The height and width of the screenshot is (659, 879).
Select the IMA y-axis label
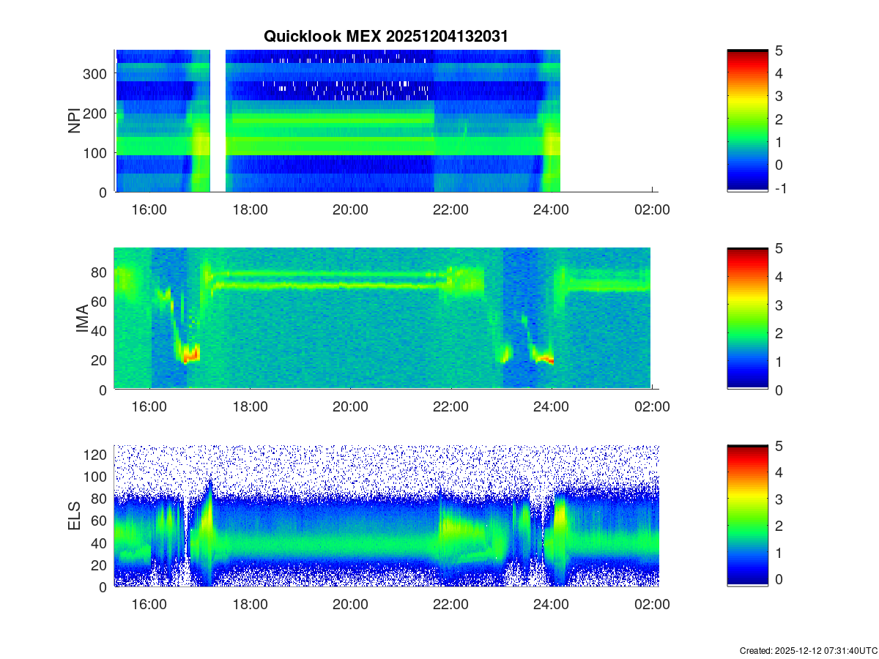pyautogui.click(x=82, y=319)
